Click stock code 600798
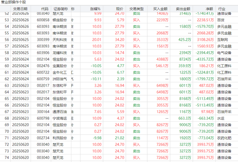 (x=43, y=118)
